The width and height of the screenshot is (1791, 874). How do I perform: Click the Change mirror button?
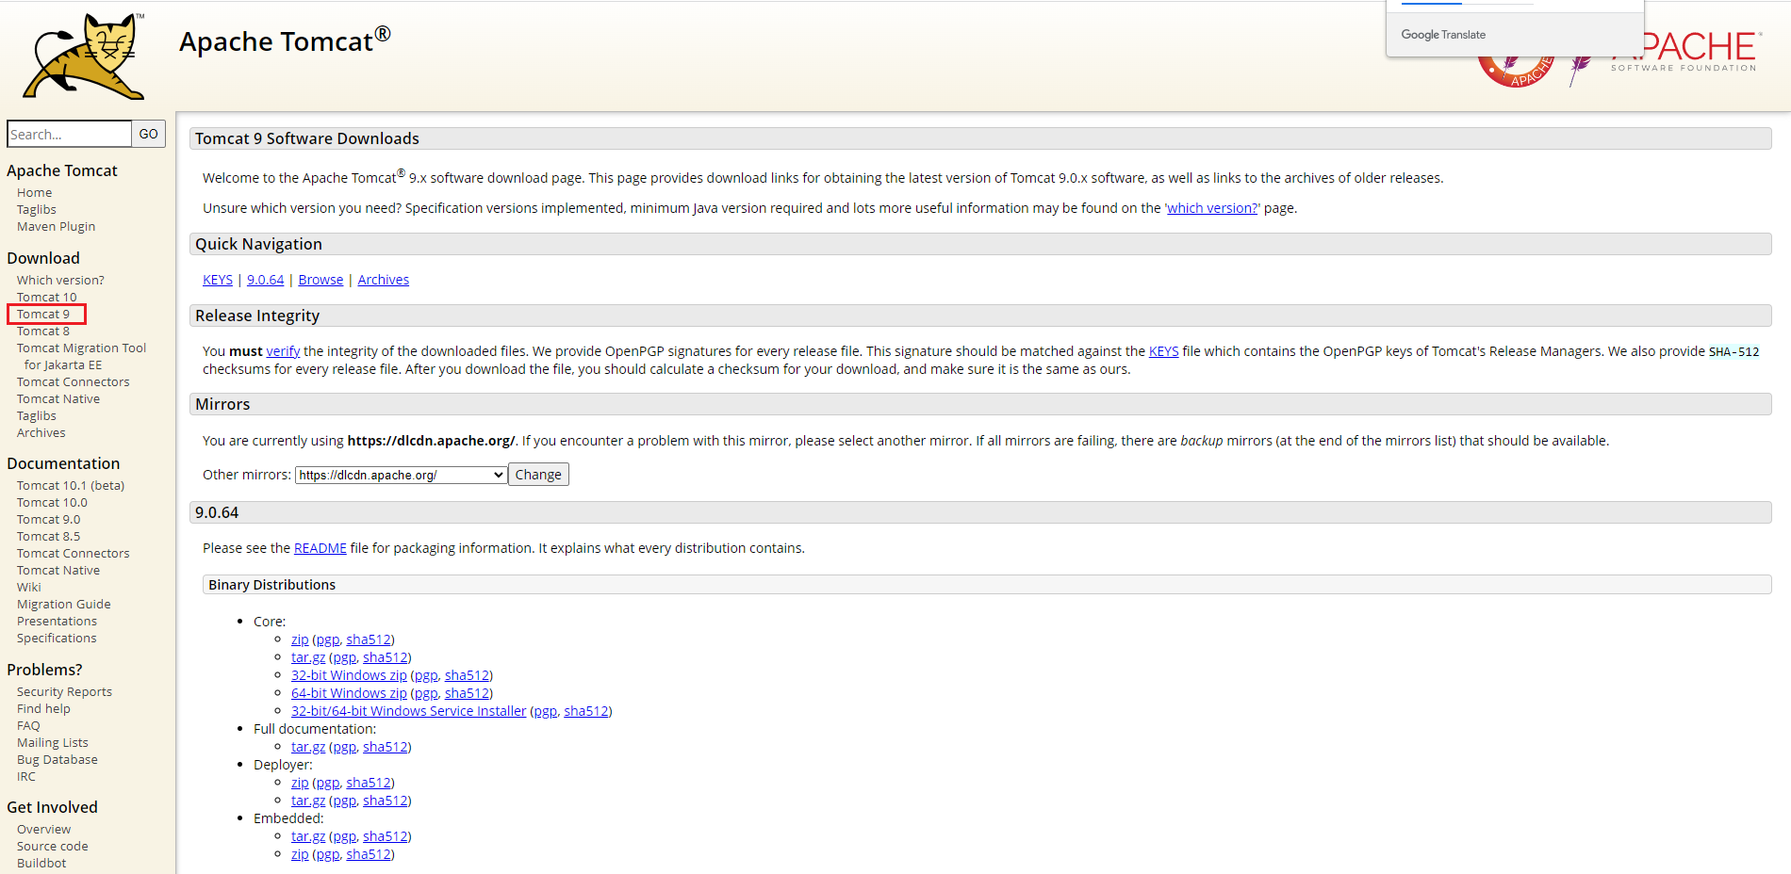coord(538,475)
